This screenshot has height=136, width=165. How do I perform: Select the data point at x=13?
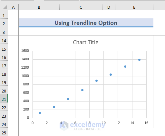point(125,66)
